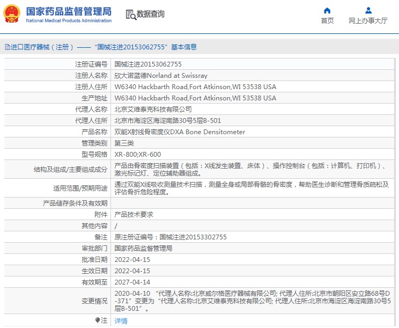The width and height of the screenshot is (399, 328).
Task: Click the 生产地址 address value
Action: tap(195, 98)
